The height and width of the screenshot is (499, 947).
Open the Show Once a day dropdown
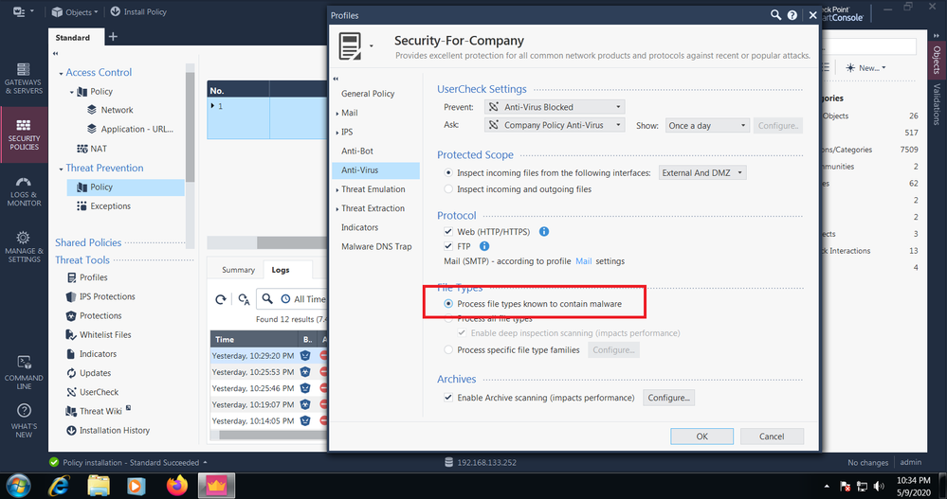(x=706, y=125)
